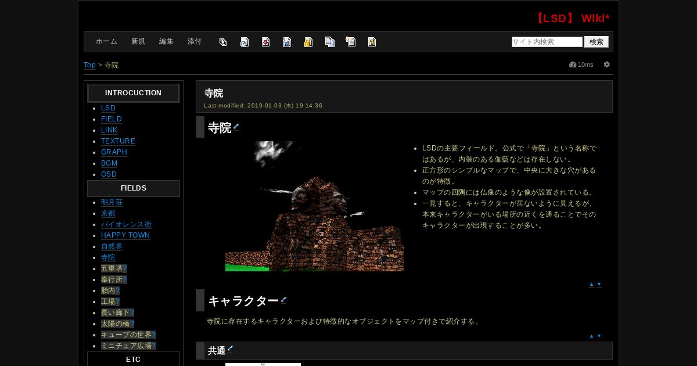Open the BGM sidebar link
The height and width of the screenshot is (366, 697).
pos(109,163)
